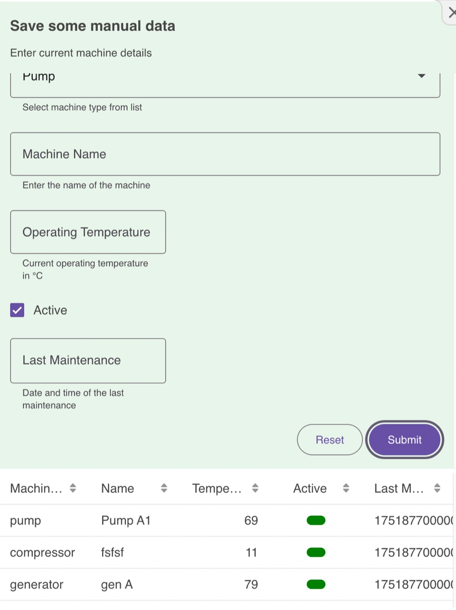The width and height of the screenshot is (456, 610).
Task: Sort by Temperature column sort icon
Action: click(x=255, y=488)
